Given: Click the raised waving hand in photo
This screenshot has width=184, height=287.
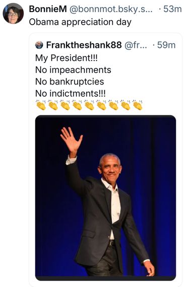Looking at the screenshot, I should [71, 139].
